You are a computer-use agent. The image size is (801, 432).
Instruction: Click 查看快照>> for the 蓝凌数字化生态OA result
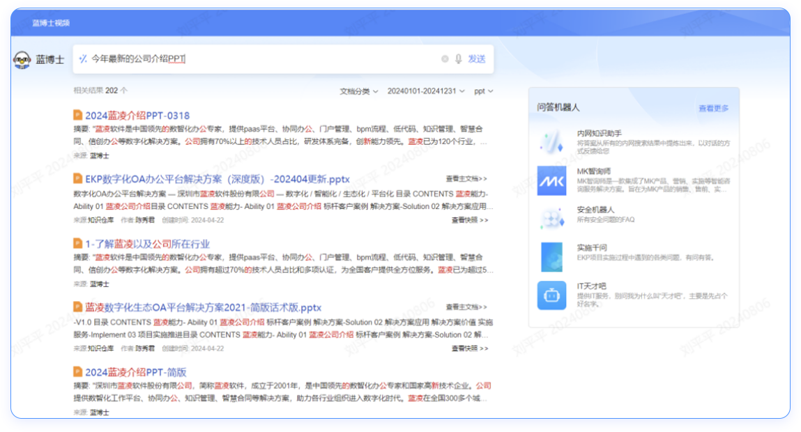(470, 348)
